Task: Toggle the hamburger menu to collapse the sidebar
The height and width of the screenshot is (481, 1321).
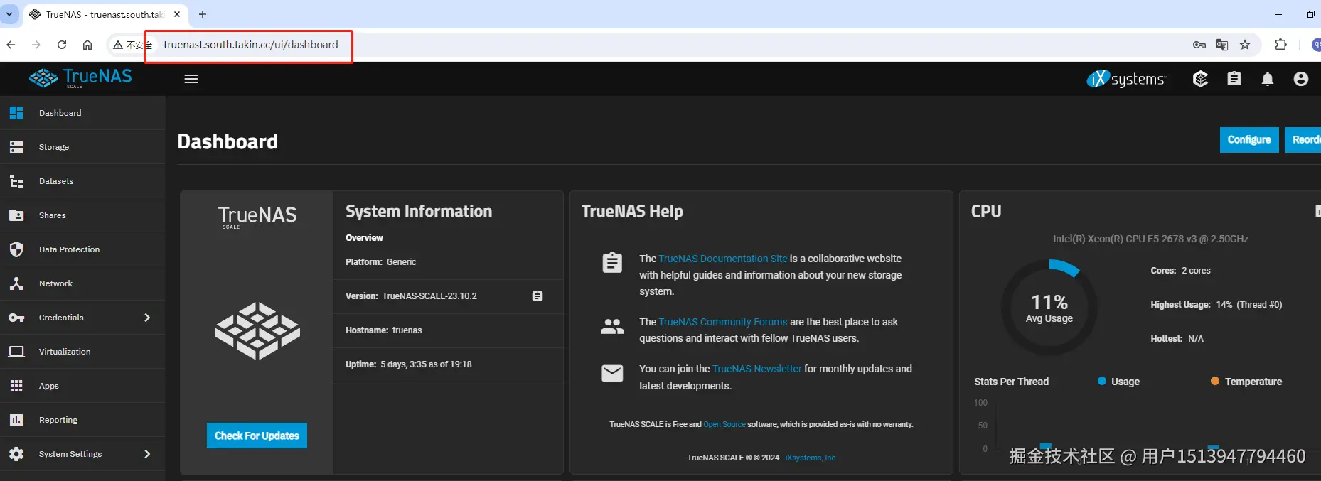Action: pos(191,79)
